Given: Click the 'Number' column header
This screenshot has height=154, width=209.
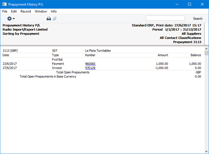Looking at the screenshot, I should 90,55.
